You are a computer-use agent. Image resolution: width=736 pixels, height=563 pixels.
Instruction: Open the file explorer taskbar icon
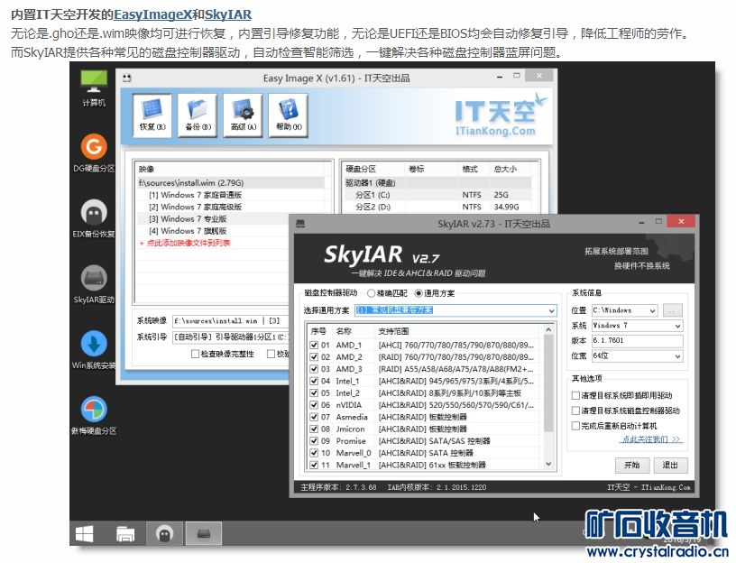pos(124,534)
